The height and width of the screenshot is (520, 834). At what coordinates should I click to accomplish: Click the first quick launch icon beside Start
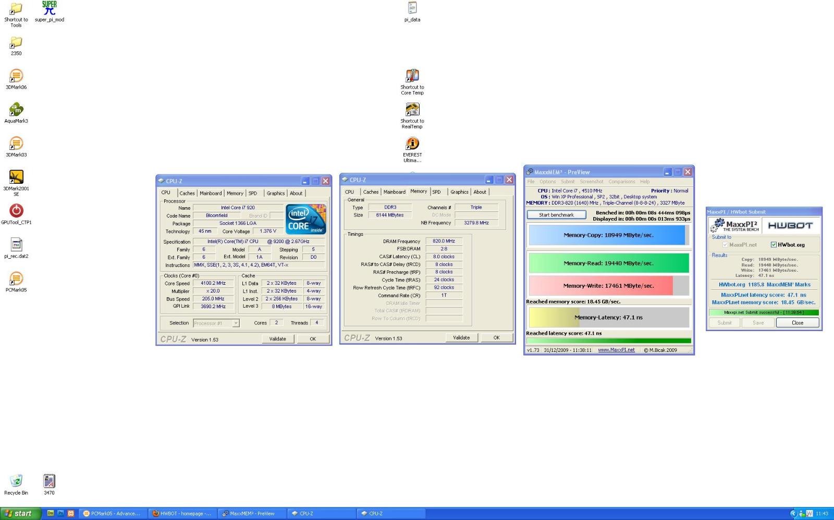coord(51,513)
